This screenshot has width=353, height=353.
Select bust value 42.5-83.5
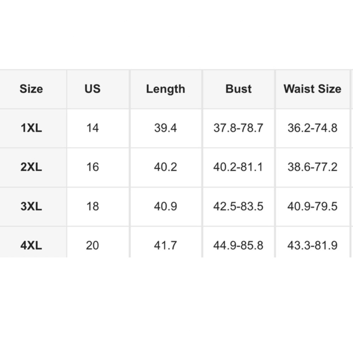pyautogui.click(x=238, y=207)
